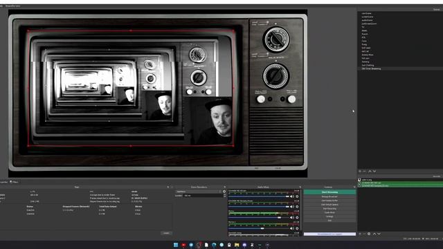This screenshot has height=249, width=443.
Task: Mute the Mic/Aux mixer channel
Action: coord(292,217)
